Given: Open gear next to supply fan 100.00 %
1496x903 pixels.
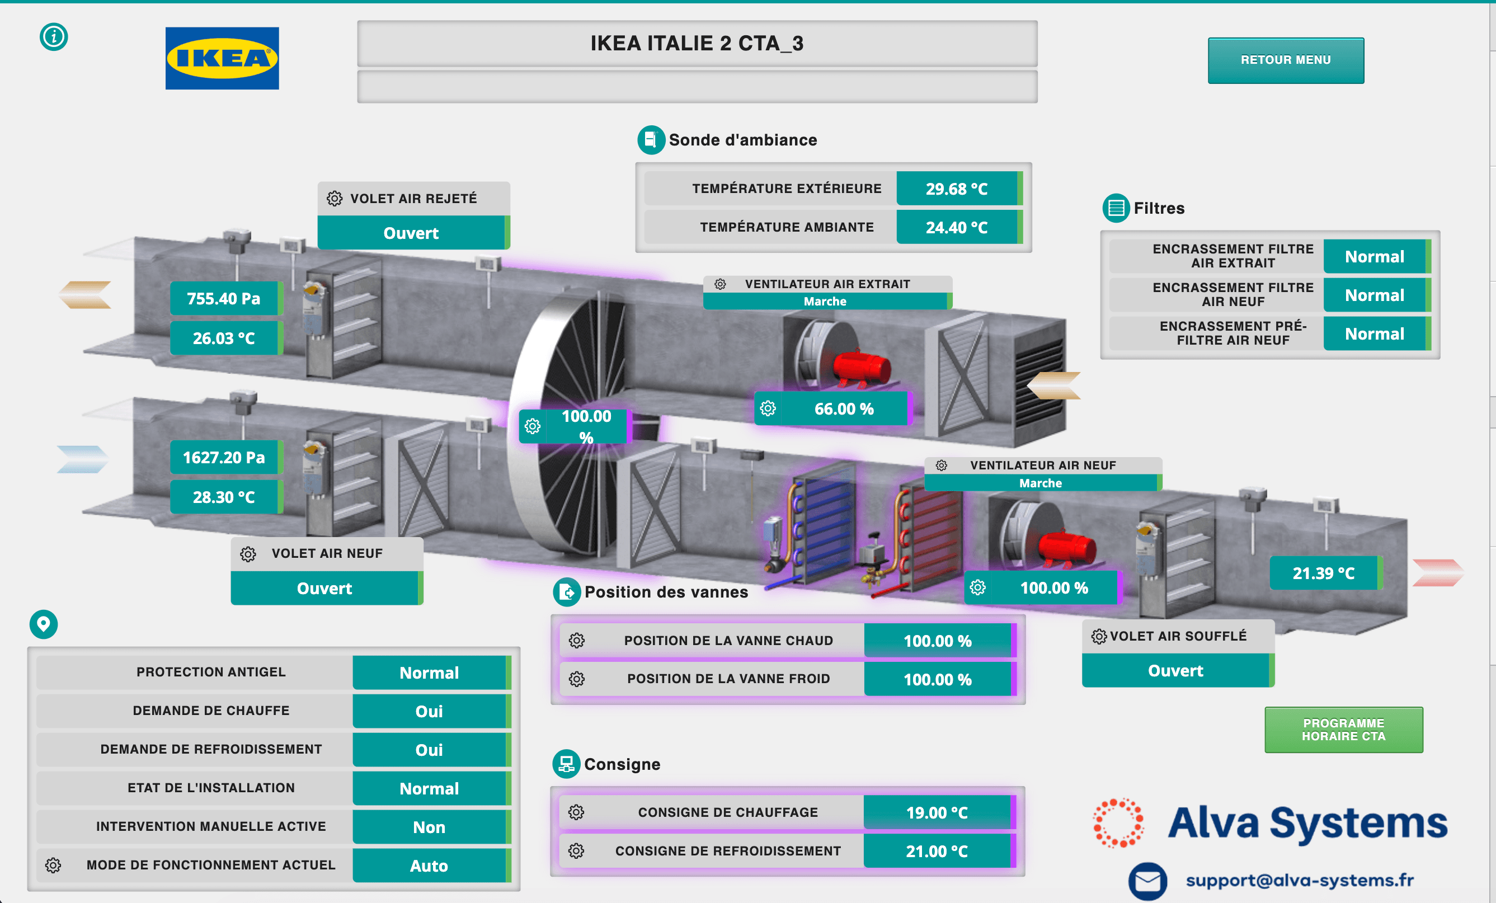Looking at the screenshot, I should tap(977, 587).
